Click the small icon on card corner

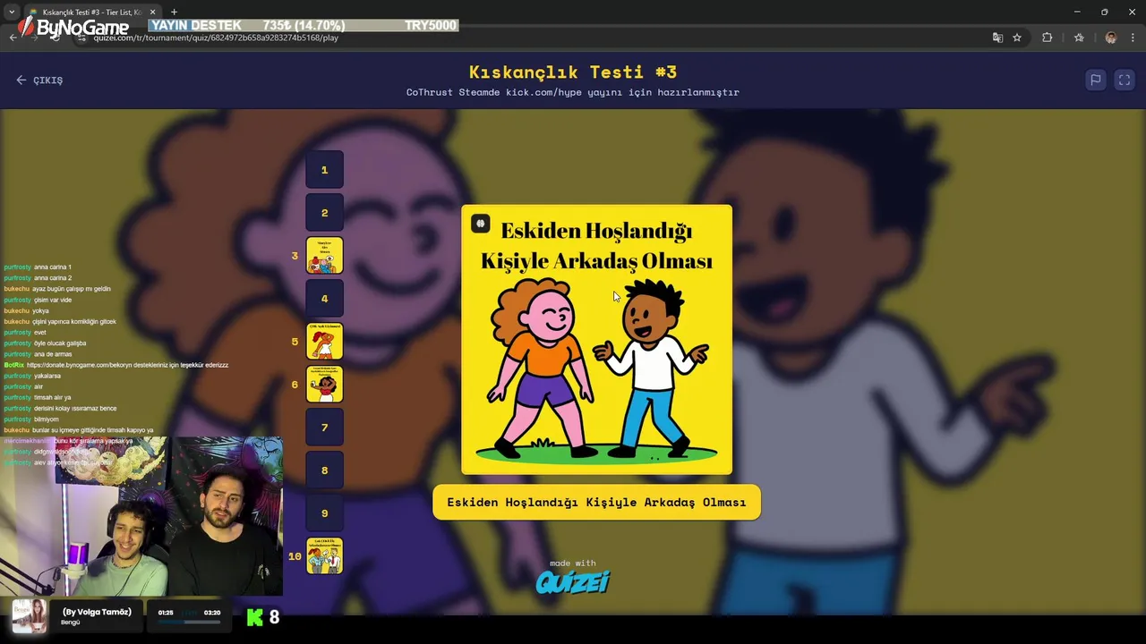point(481,224)
